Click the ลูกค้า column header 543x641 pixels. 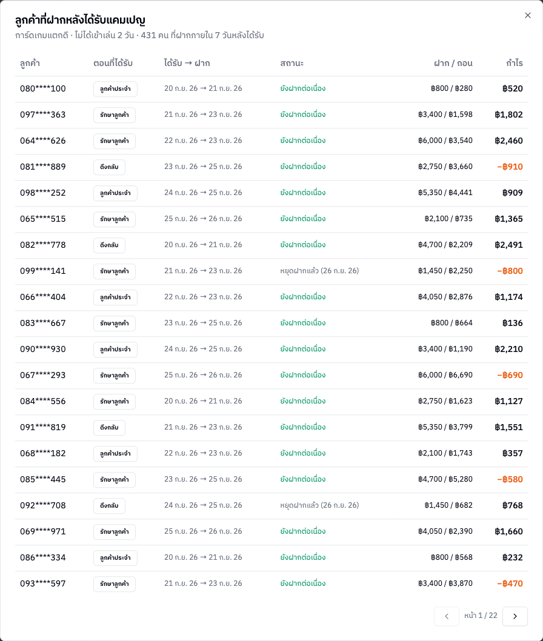30,63
